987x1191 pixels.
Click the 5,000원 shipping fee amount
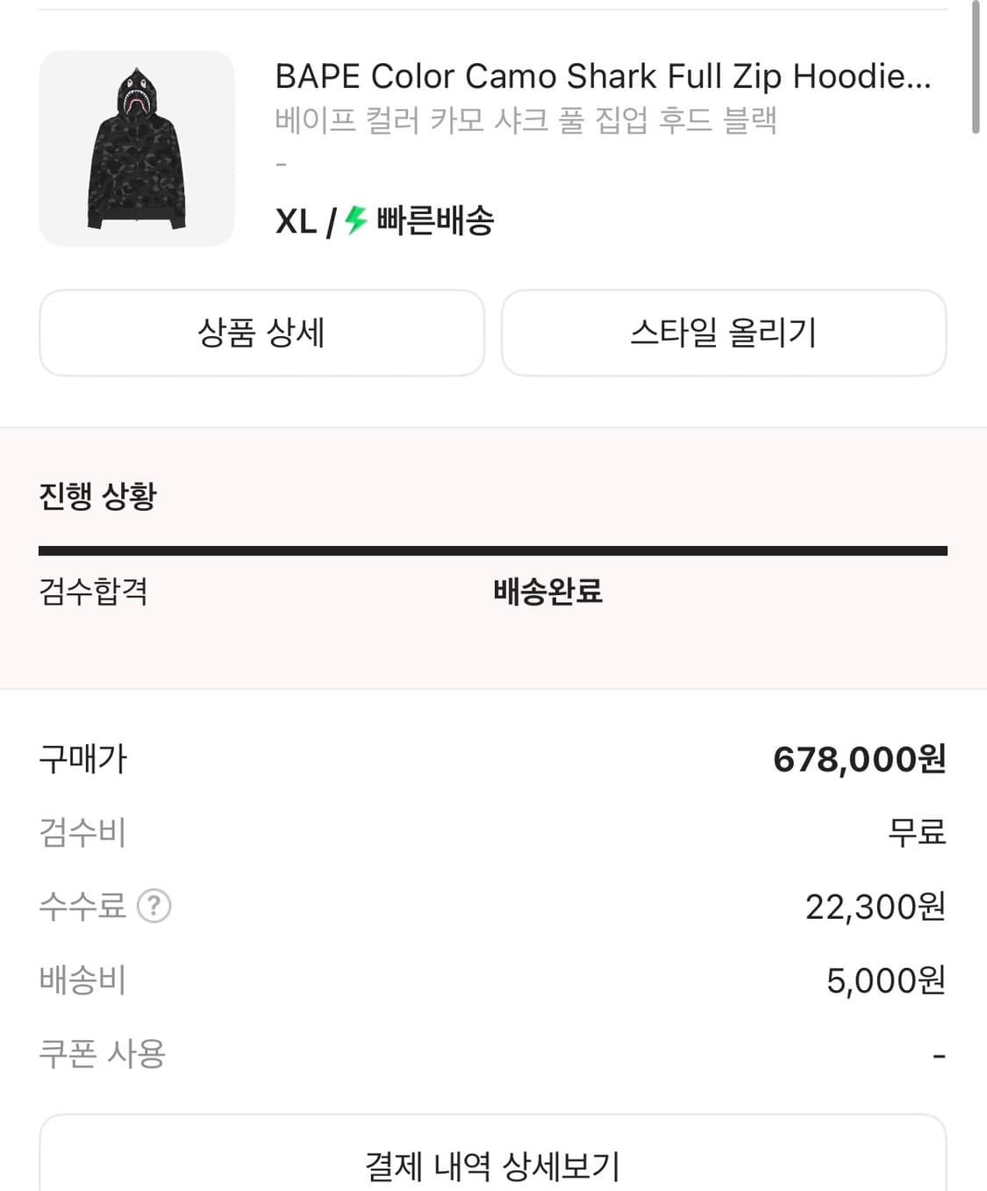(x=885, y=980)
